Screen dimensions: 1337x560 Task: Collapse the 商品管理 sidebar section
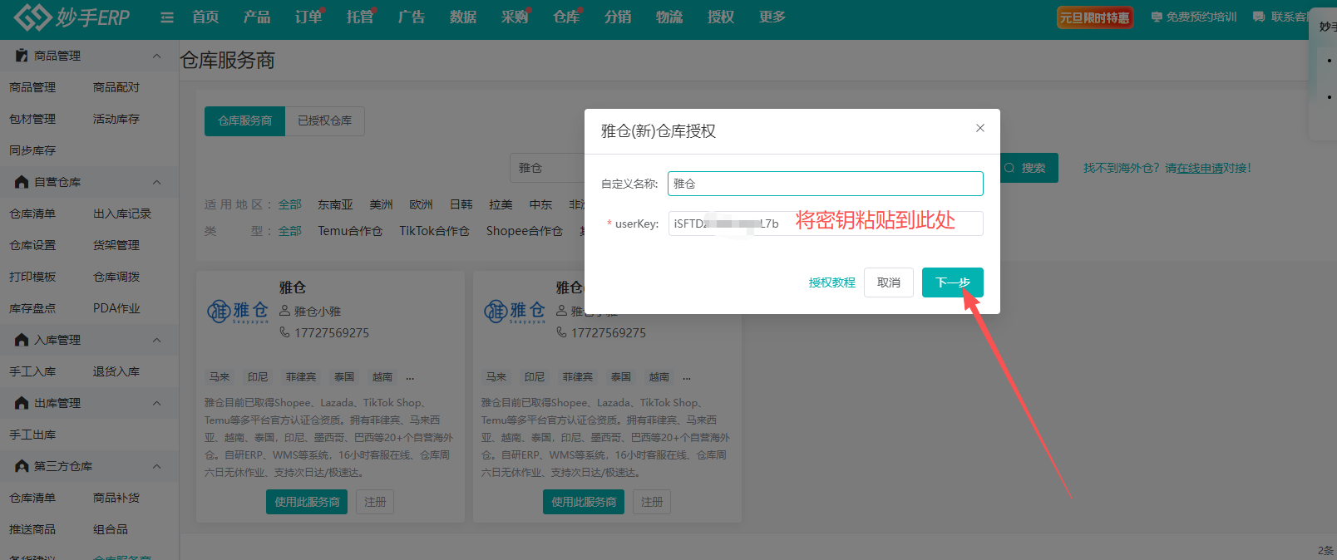click(x=156, y=56)
